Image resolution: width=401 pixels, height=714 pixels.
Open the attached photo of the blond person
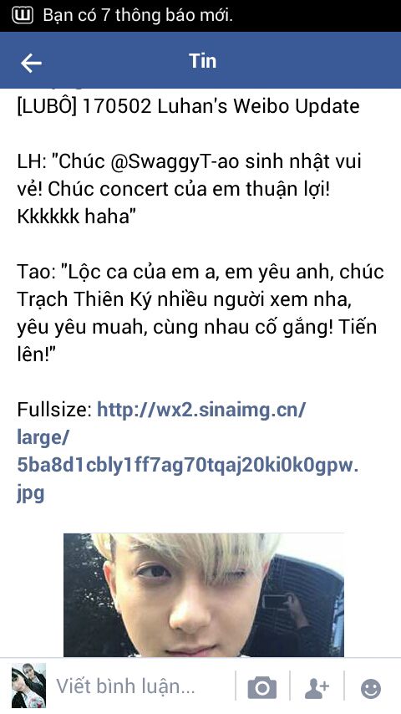coord(204,594)
